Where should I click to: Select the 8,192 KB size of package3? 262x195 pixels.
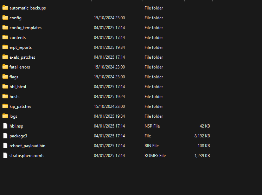coord(202,136)
